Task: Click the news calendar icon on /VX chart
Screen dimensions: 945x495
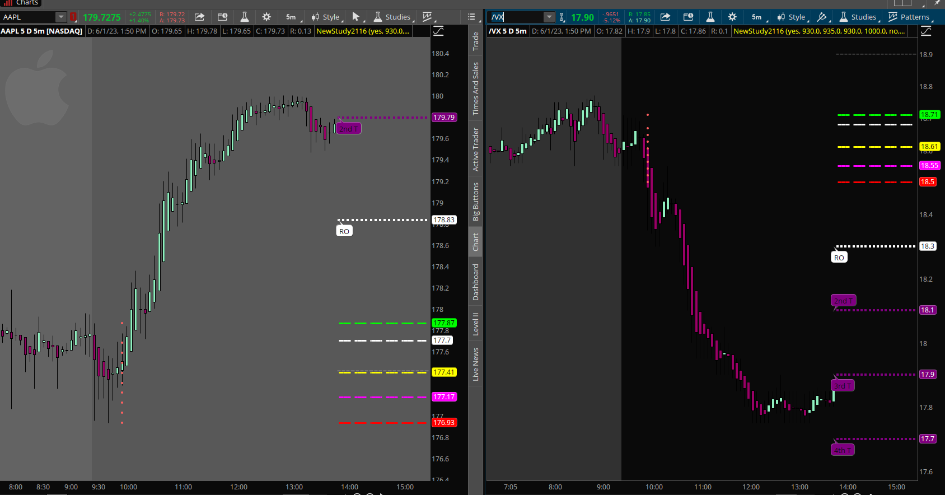Action: (x=688, y=17)
